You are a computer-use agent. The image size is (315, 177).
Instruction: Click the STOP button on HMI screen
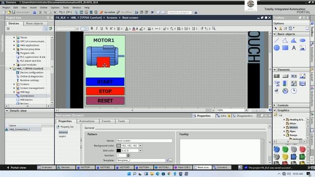click(105, 91)
